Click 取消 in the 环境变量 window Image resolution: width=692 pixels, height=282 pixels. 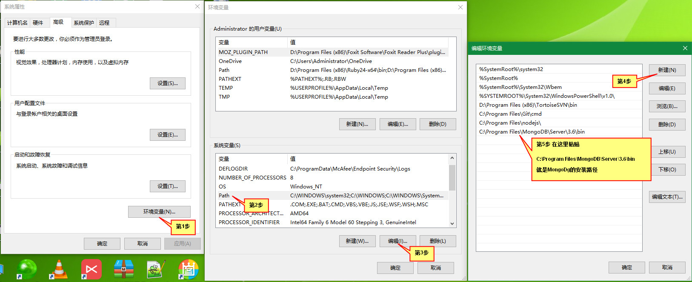click(x=436, y=268)
